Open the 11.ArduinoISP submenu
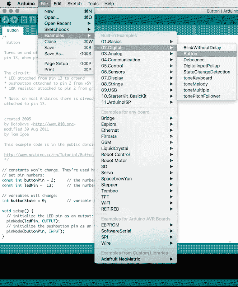 click(x=136, y=102)
